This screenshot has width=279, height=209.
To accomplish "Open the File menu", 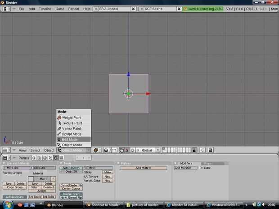I will (22, 9).
